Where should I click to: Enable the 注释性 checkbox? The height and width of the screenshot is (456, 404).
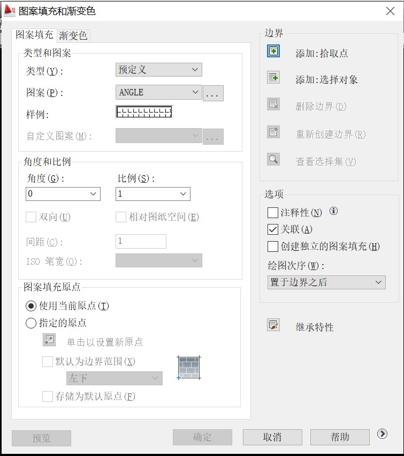click(273, 213)
